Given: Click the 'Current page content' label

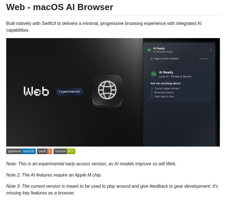Looking at the screenshot, I should [167, 88].
